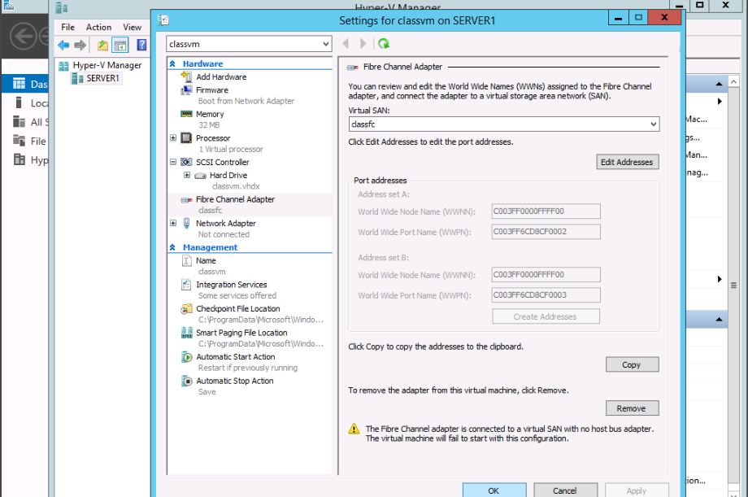
Task: Expand the Network Adapter node
Action: (x=173, y=224)
